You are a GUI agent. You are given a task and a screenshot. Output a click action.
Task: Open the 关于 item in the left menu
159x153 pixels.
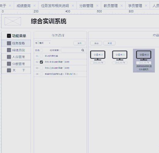coord(16,70)
